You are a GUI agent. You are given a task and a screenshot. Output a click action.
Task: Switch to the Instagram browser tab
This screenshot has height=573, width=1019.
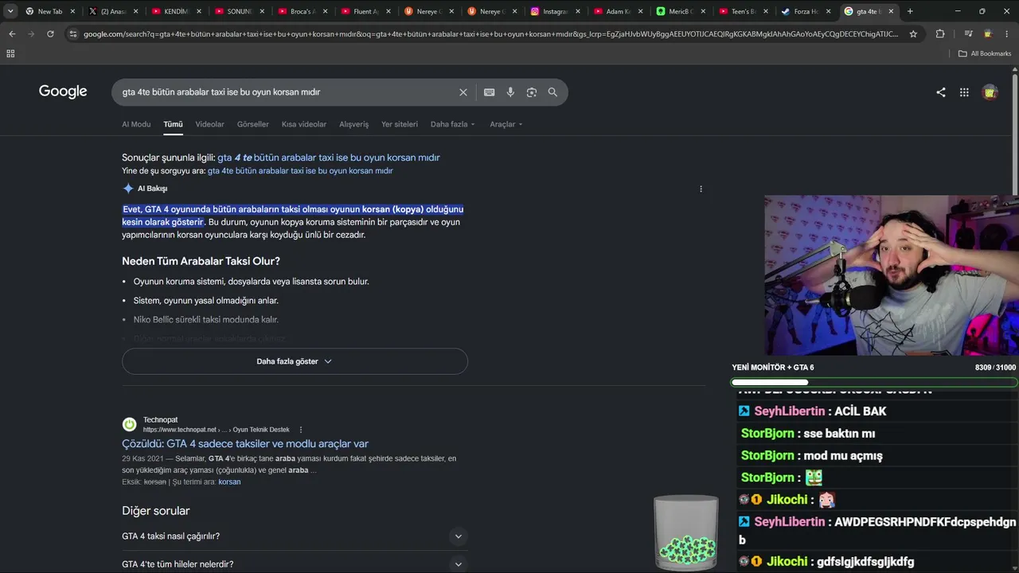(x=556, y=12)
